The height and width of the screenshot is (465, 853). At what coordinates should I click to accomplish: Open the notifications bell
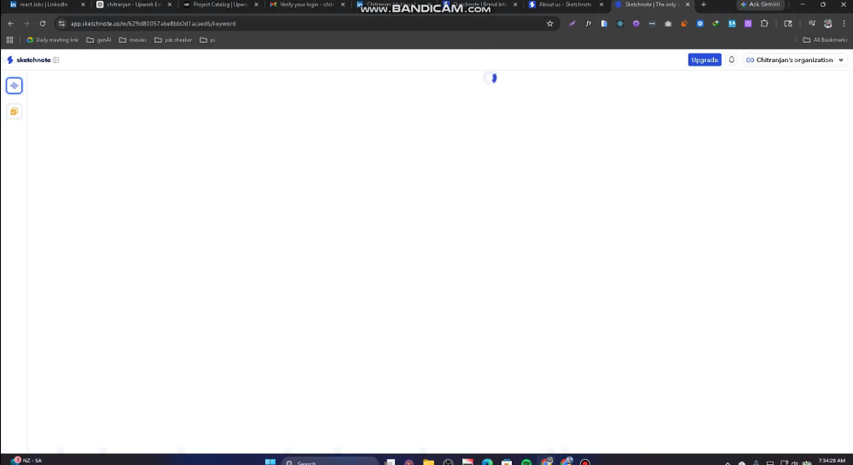click(x=732, y=60)
